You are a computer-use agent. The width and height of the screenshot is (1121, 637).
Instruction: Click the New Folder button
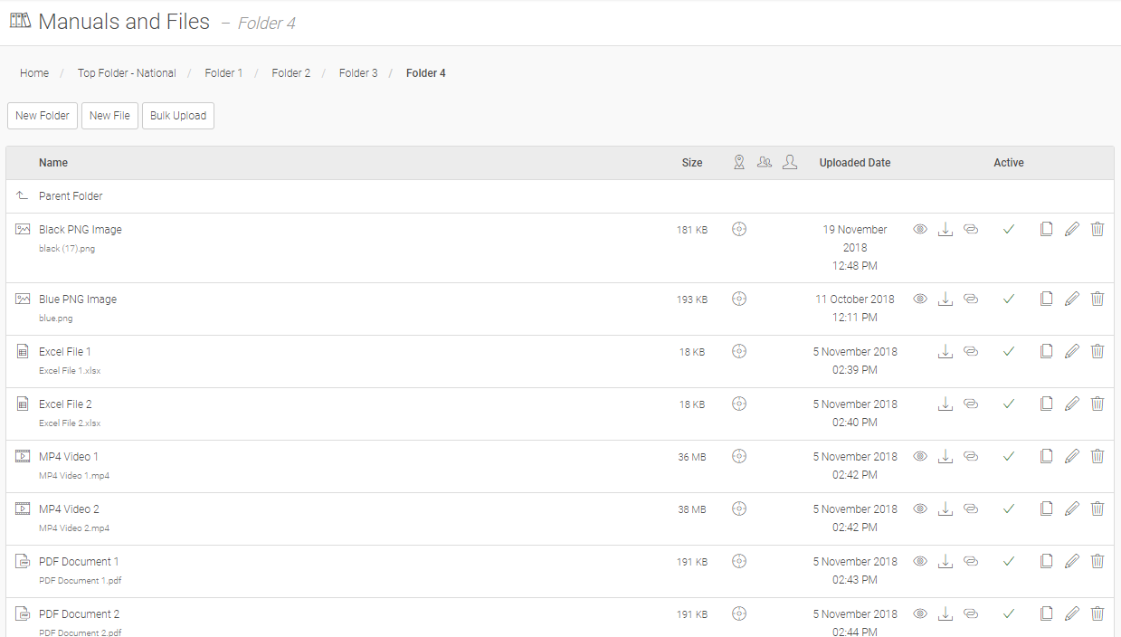point(43,116)
